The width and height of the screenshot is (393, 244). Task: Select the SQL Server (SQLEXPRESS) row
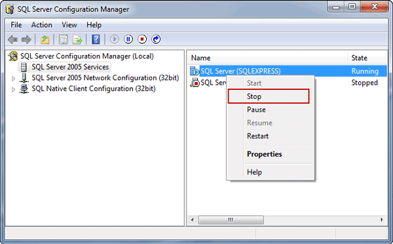288,71
